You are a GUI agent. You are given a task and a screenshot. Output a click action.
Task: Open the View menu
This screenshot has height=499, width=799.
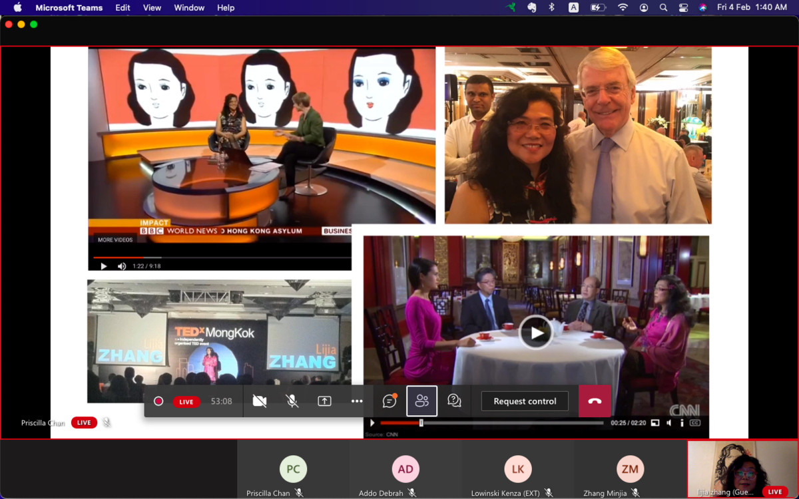152,7
